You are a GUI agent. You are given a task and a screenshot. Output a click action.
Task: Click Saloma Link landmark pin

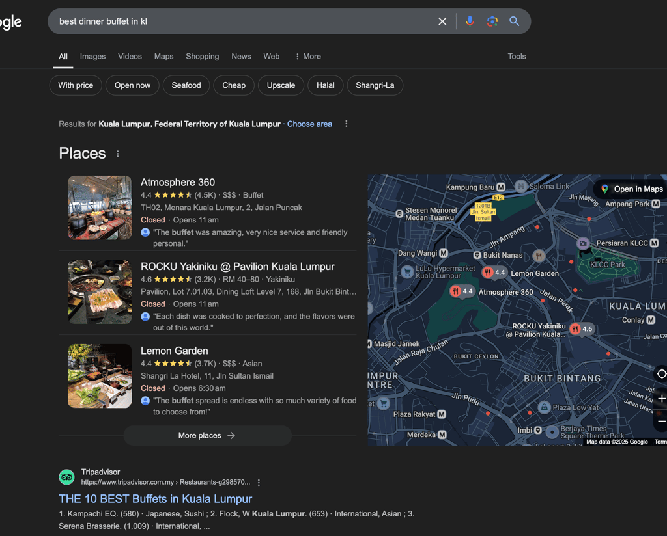click(520, 187)
